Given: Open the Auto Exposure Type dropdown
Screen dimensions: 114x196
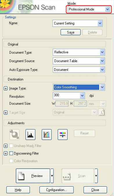Looking at the screenshot, I should point(79,70).
